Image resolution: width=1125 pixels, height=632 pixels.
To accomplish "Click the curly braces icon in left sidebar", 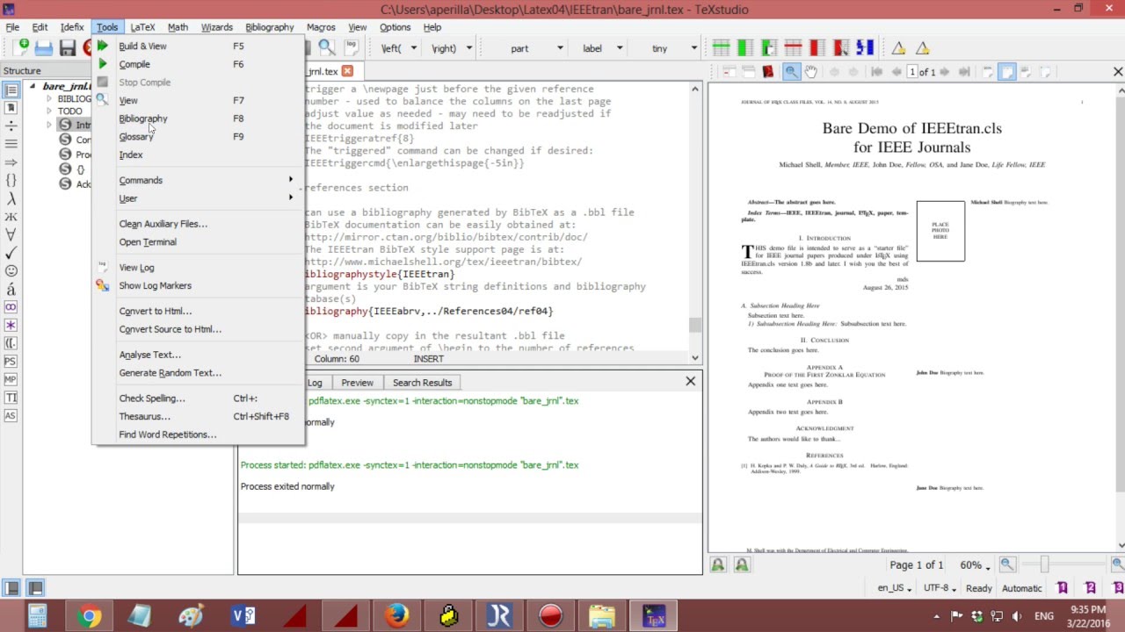I will pyautogui.click(x=11, y=180).
